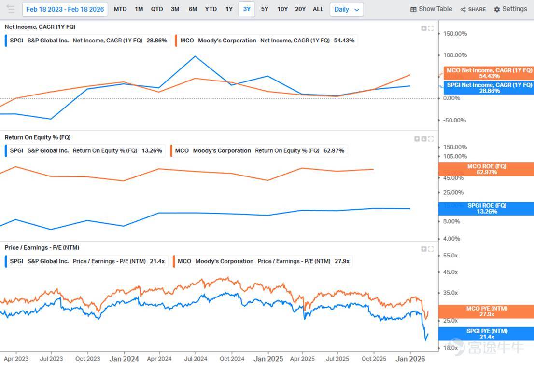Toggle SPGI Return On Equity legend entry
Image resolution: width=534 pixels, height=365 pixels.
click(x=84, y=151)
